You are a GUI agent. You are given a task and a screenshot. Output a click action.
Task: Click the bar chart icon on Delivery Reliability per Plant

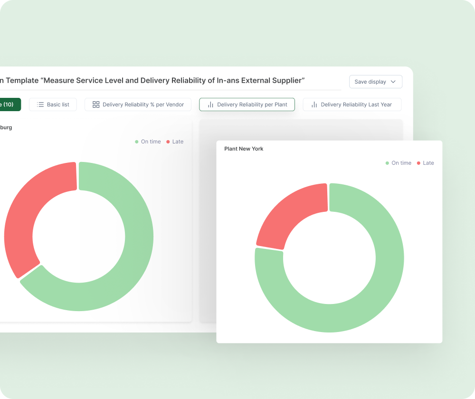tap(210, 104)
